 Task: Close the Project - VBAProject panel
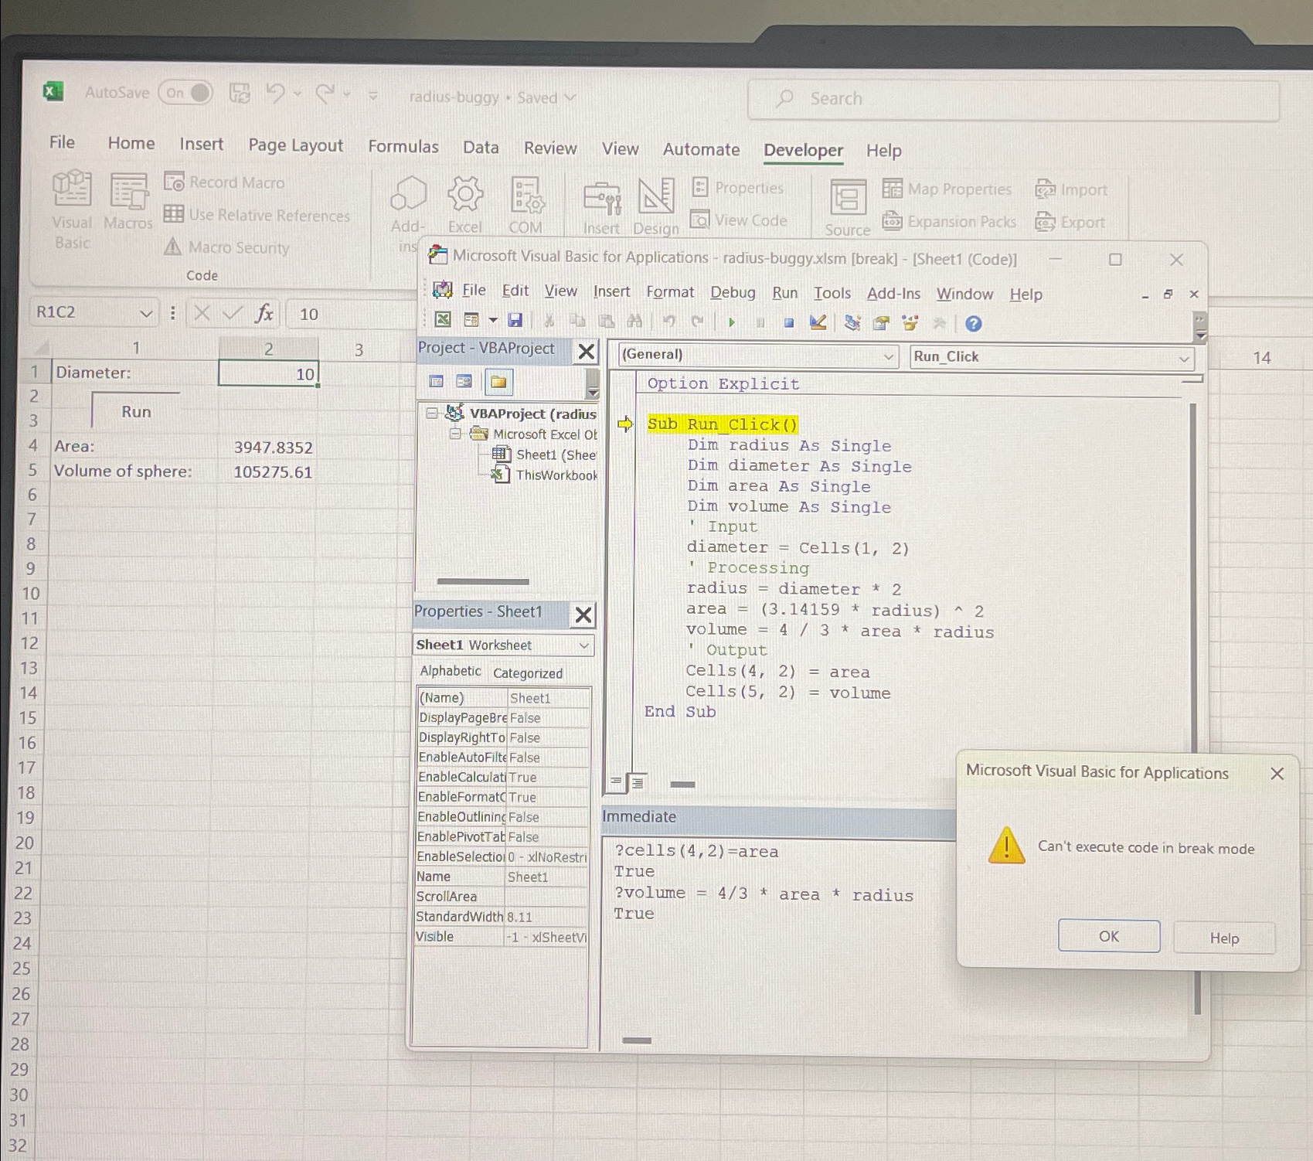pyautogui.click(x=587, y=352)
